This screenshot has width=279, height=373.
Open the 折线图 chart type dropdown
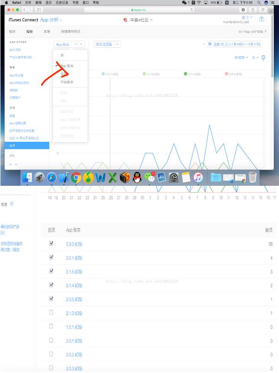(241, 57)
